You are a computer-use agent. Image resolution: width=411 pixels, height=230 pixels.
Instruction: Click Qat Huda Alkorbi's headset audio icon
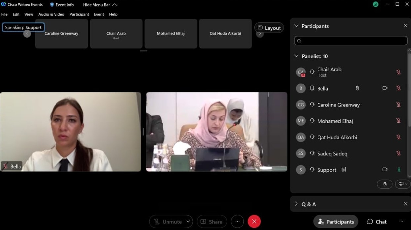312,137
